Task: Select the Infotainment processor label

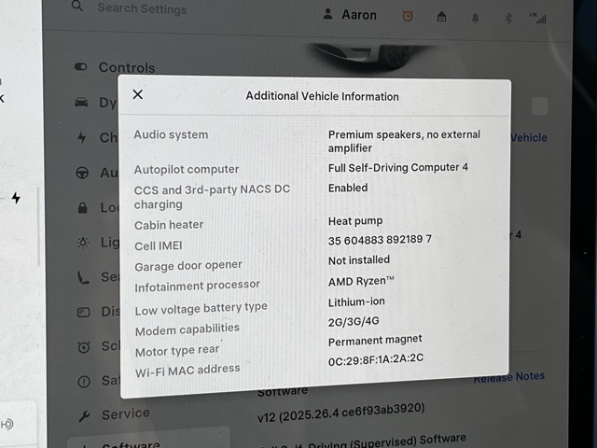Action: 197,287
